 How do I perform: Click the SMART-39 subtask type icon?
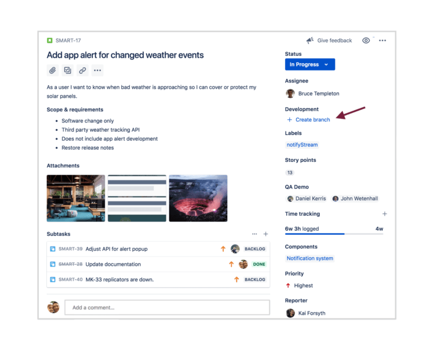pyautogui.click(x=52, y=249)
